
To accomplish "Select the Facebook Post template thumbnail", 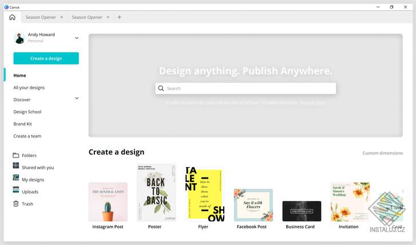I will pyautogui.click(x=253, y=205).
